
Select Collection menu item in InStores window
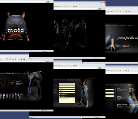pyautogui.click(x=115, y=85)
